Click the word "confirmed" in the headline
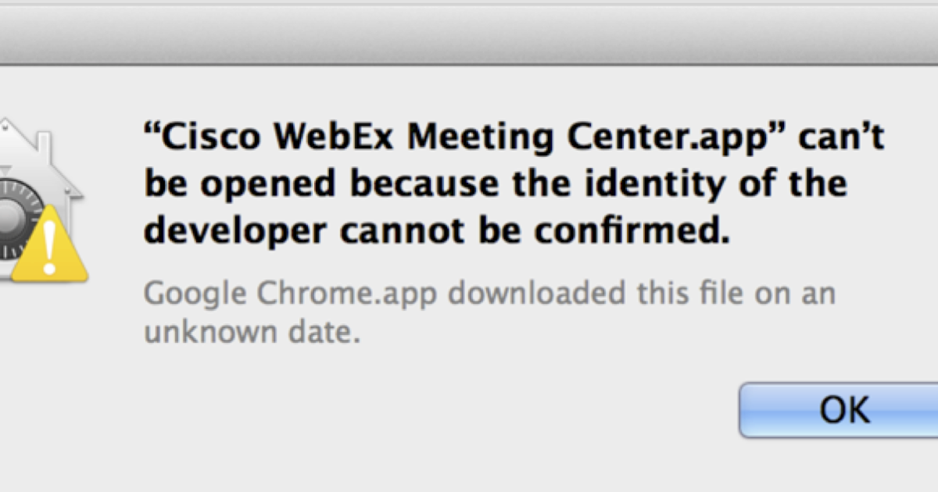This screenshot has height=492, width=938. 625,231
